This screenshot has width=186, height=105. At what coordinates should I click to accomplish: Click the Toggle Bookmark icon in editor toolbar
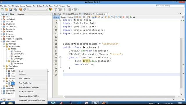pyautogui.click(x=112, y=17)
